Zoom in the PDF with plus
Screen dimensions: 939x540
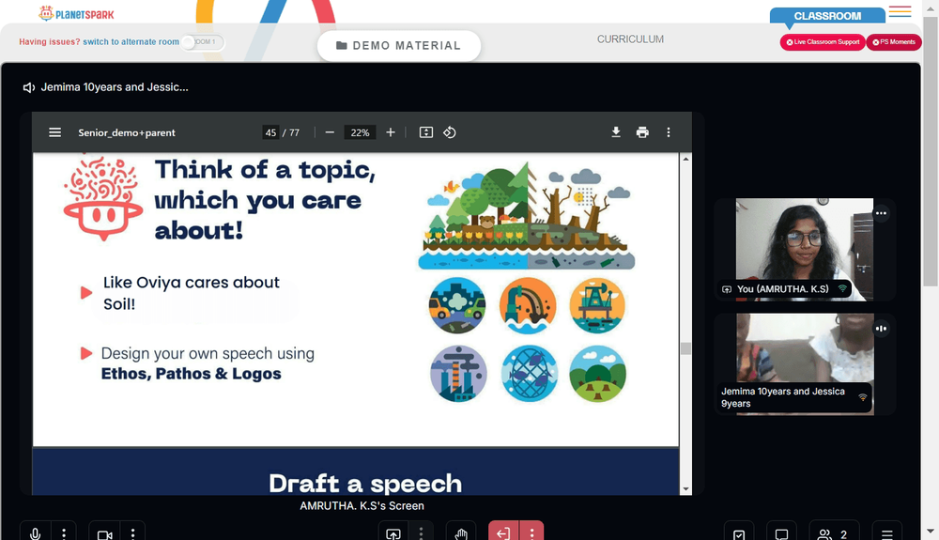391,132
